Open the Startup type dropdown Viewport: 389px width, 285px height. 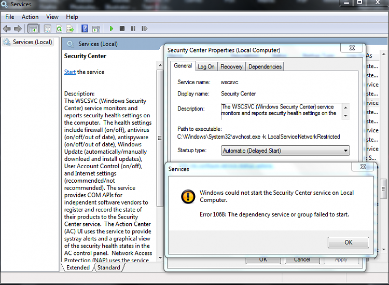pyautogui.click(x=285, y=151)
